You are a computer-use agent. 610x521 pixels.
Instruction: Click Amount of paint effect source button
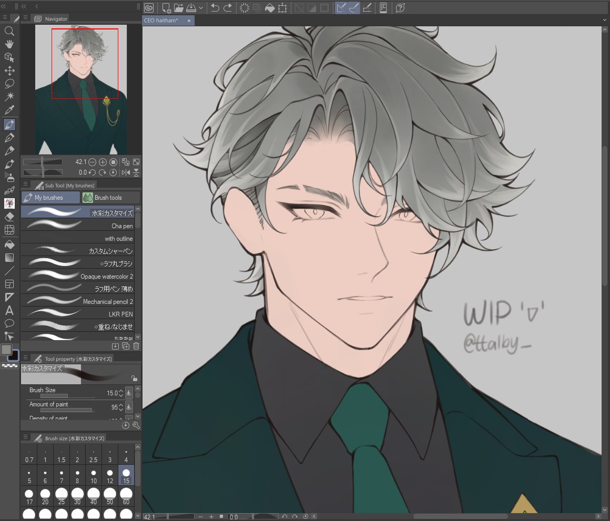(x=129, y=407)
